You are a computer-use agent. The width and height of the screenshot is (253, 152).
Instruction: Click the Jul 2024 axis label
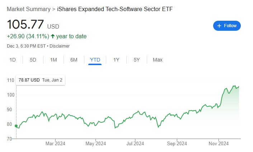click(x=135, y=144)
